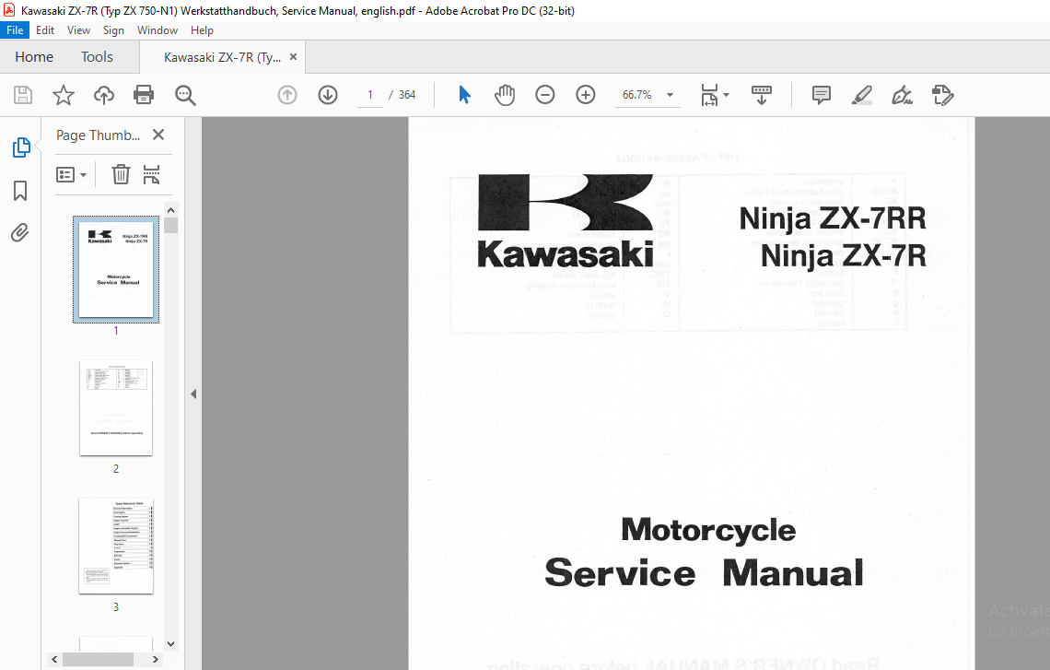Open the Bookmarks panel

(x=20, y=190)
